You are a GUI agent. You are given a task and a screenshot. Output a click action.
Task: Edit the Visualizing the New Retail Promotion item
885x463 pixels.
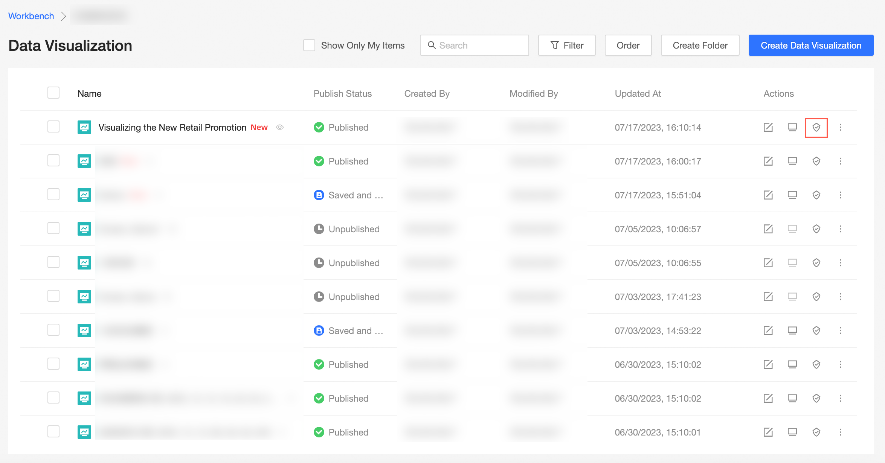[768, 128]
